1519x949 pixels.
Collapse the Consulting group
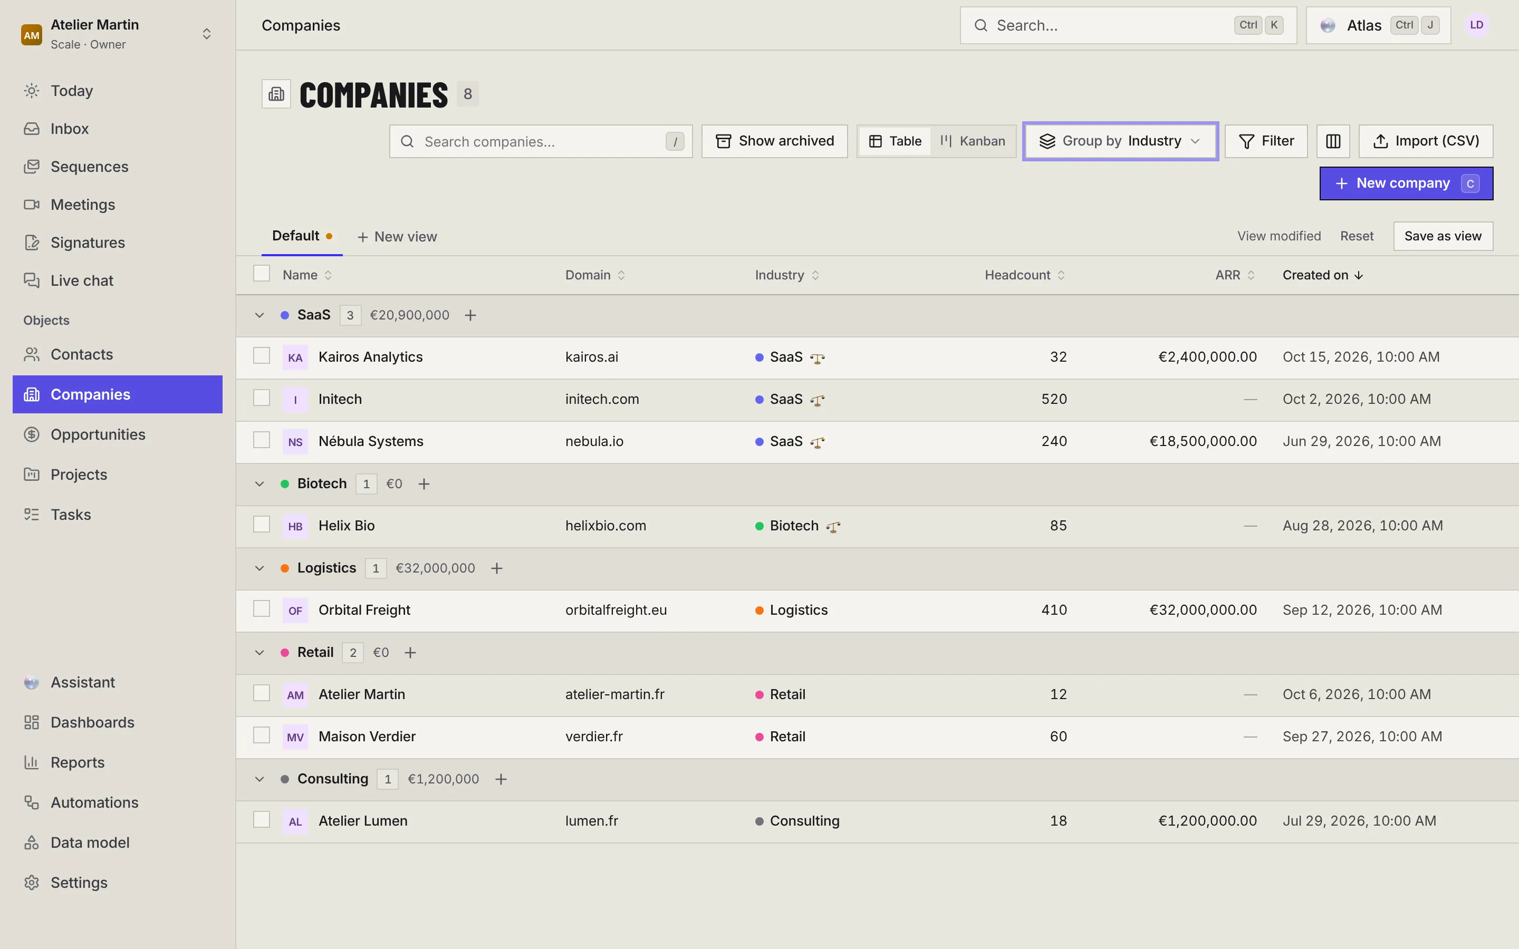(x=259, y=779)
